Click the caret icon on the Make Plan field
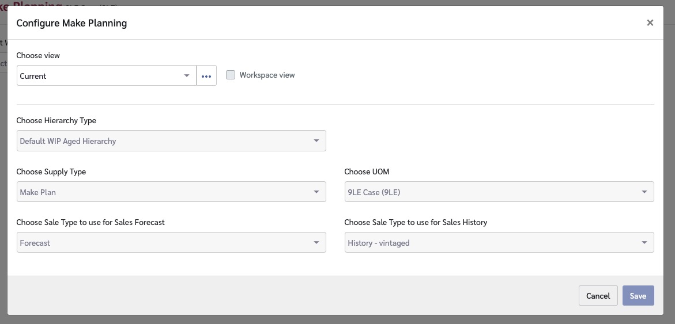The height and width of the screenshot is (324, 675). [x=316, y=192]
